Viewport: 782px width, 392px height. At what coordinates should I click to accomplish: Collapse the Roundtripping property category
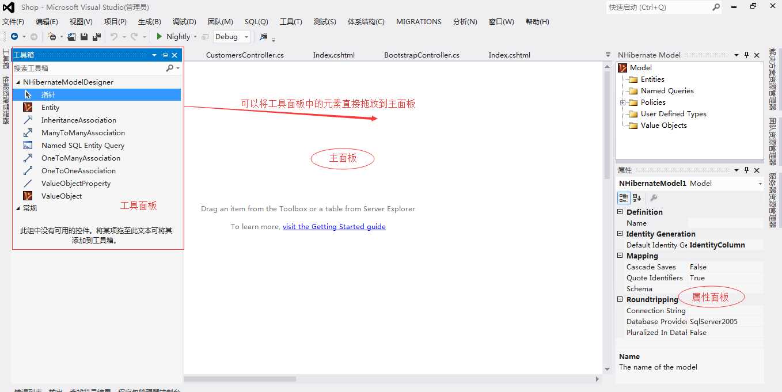(x=620, y=299)
